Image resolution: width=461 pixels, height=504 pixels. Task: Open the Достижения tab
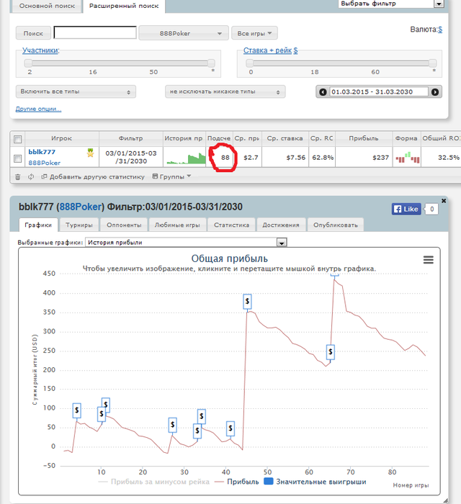[281, 225]
